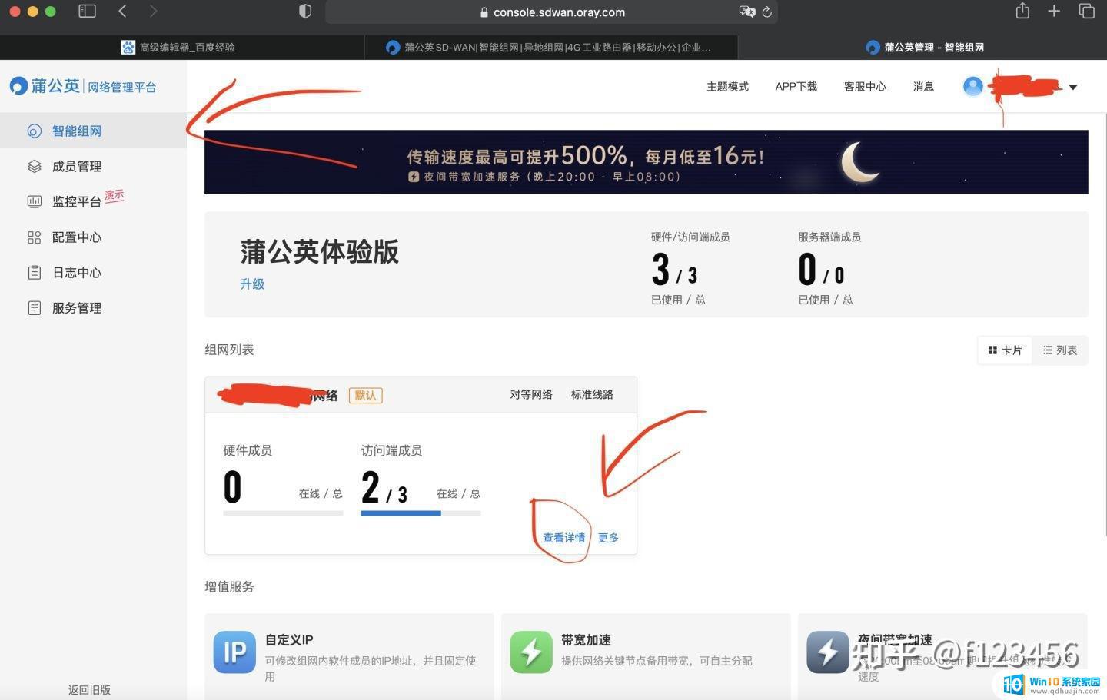
Task: Click the 蒲公英体验版 heading
Action: pyautogui.click(x=320, y=252)
